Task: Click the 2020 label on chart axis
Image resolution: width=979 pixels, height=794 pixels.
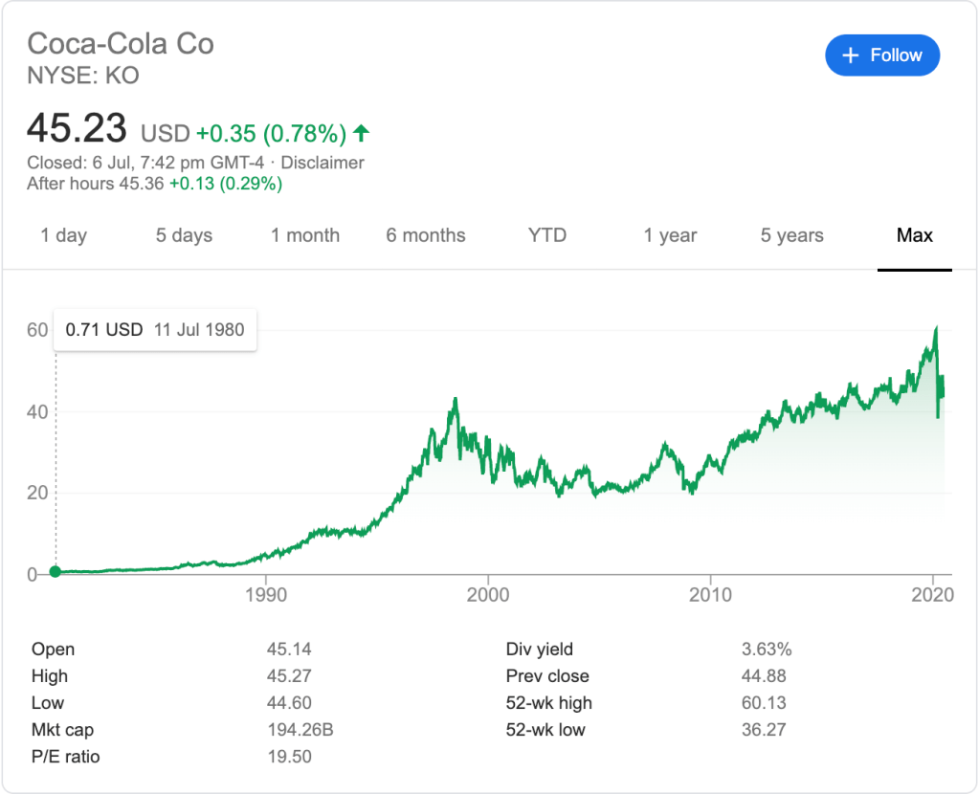Action: (x=932, y=595)
